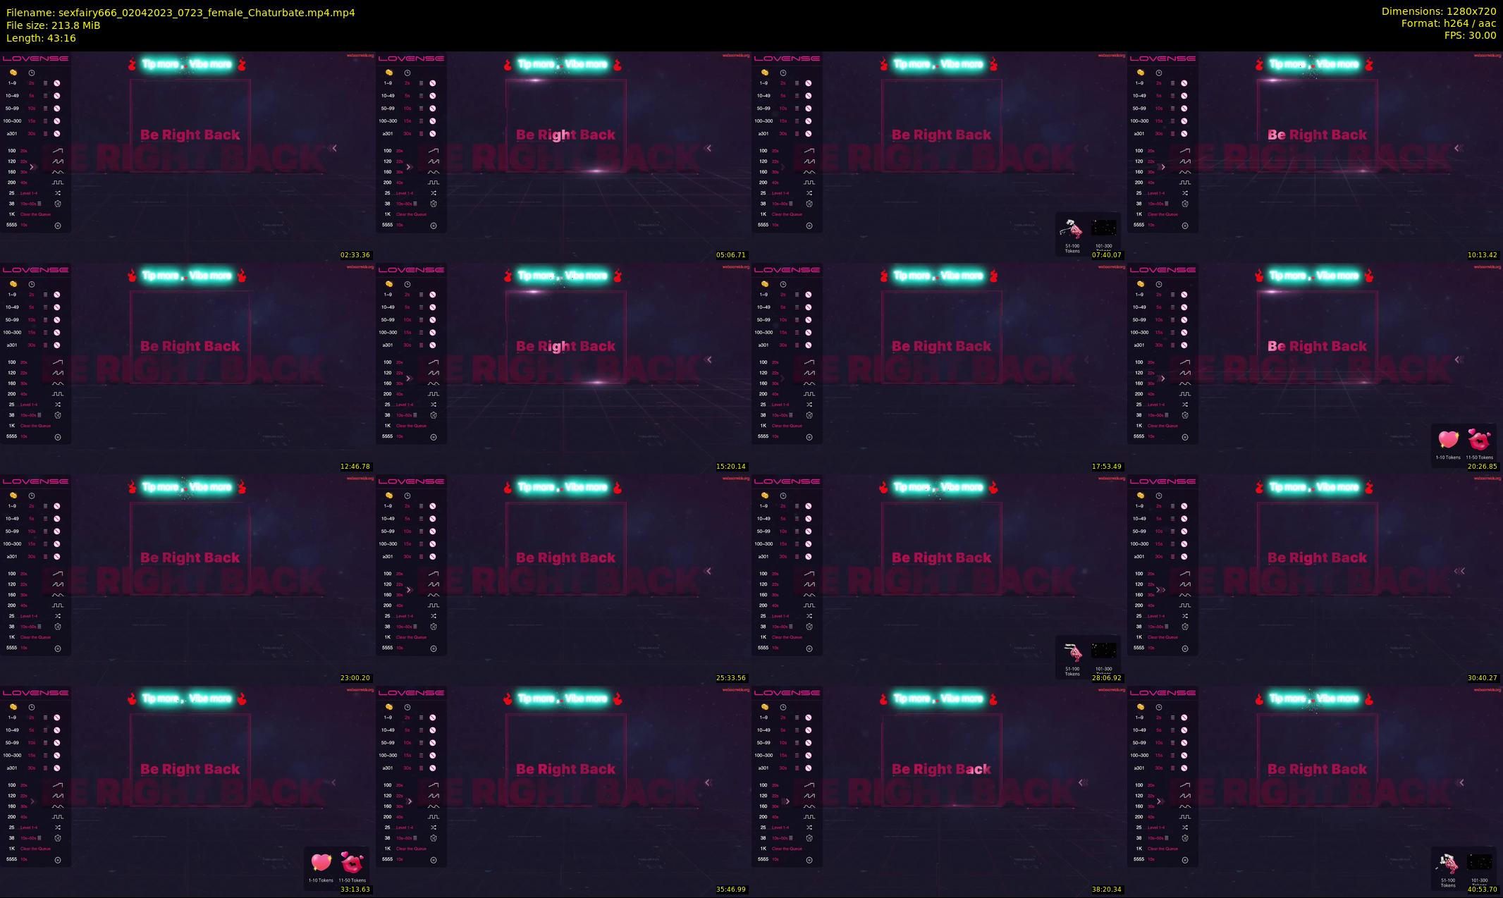Click Clear the Queue text in the 28:06.92 frame
The image size is (1503, 898).
(787, 637)
